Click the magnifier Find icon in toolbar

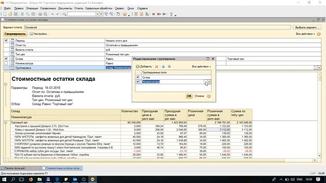point(65,14)
